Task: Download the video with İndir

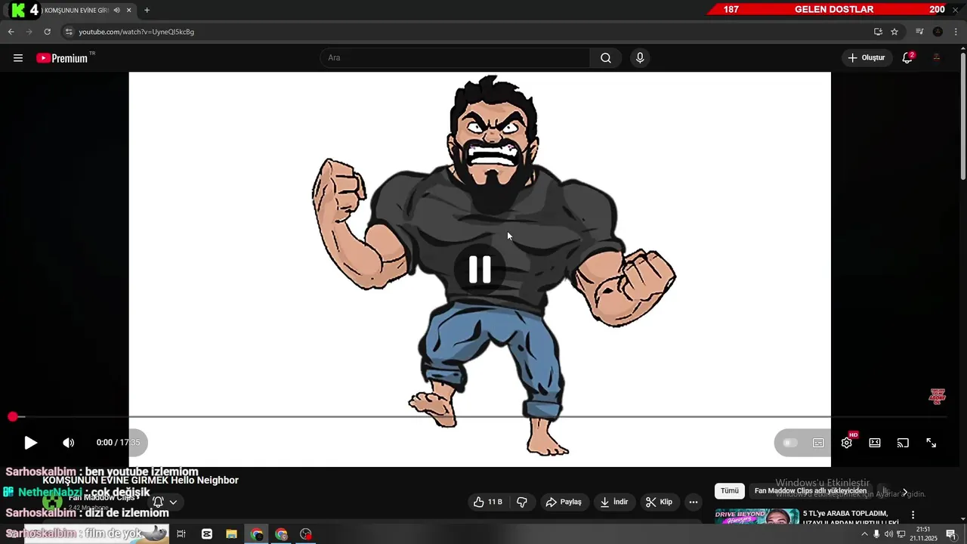Action: click(614, 502)
